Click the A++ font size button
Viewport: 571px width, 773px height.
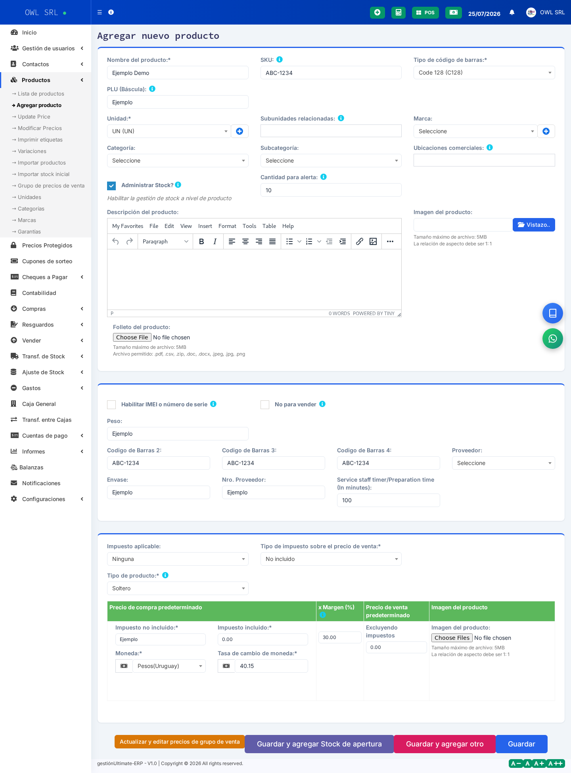point(556,763)
